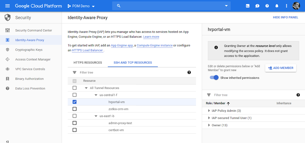The height and width of the screenshot is (143, 305).
Task: Open Cryptographic Keys page
Action: point(29,50)
